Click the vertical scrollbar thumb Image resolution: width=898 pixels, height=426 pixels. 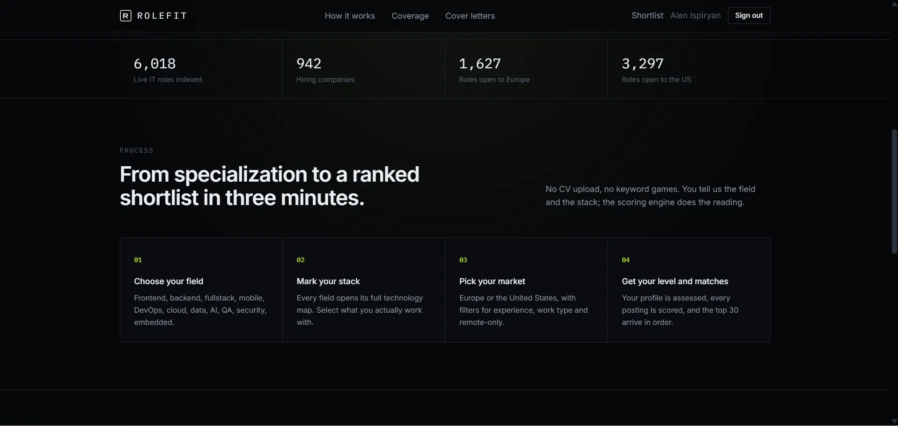[x=894, y=191]
